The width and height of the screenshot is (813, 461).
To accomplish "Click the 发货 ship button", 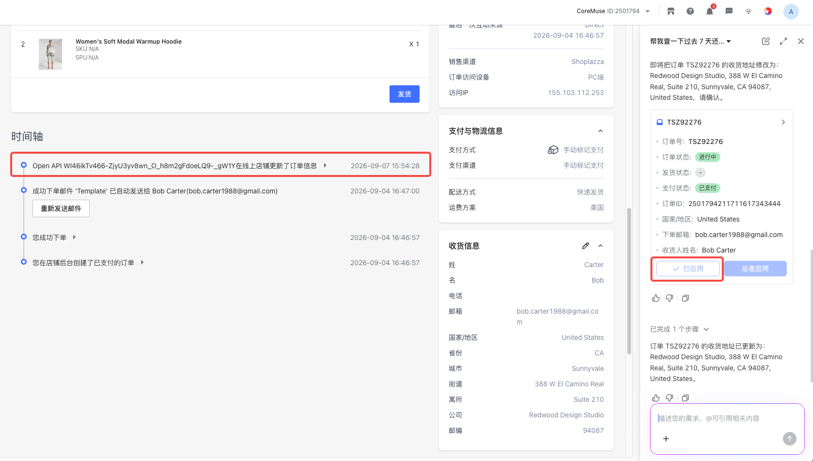I will [x=405, y=94].
